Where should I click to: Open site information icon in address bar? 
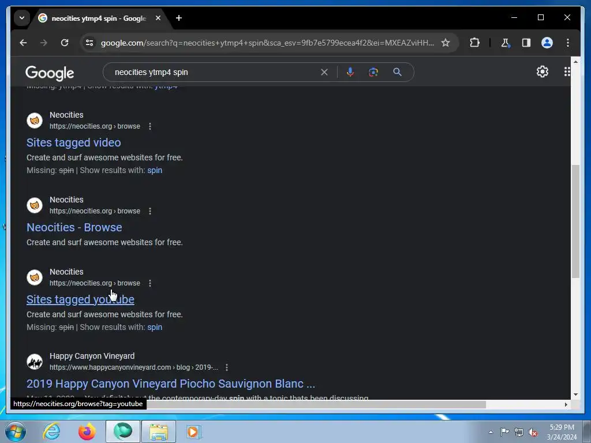pos(89,43)
